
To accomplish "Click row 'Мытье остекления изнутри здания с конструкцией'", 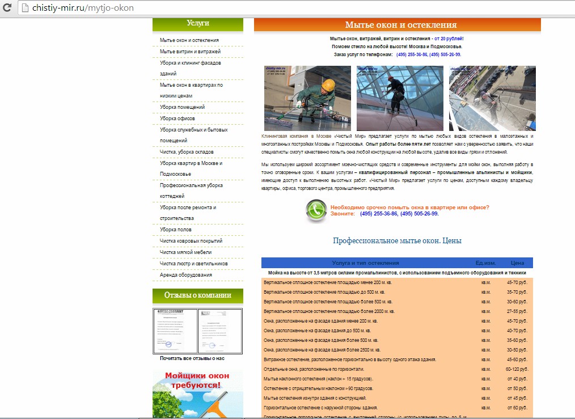I will (397, 398).
